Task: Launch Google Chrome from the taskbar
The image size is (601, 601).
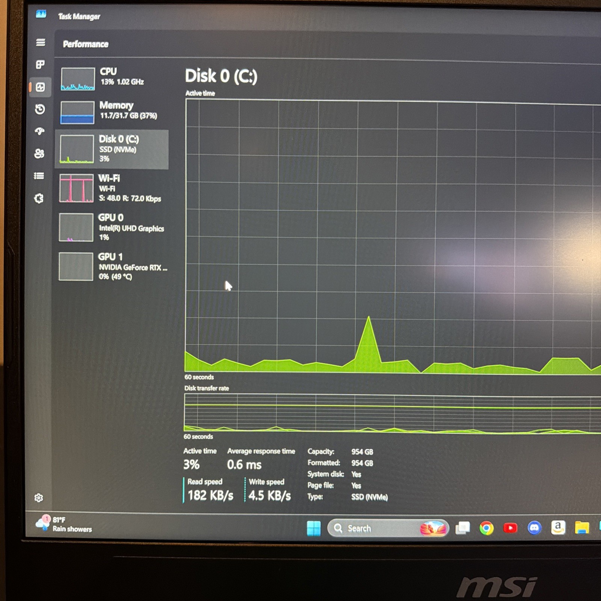Action: [486, 528]
